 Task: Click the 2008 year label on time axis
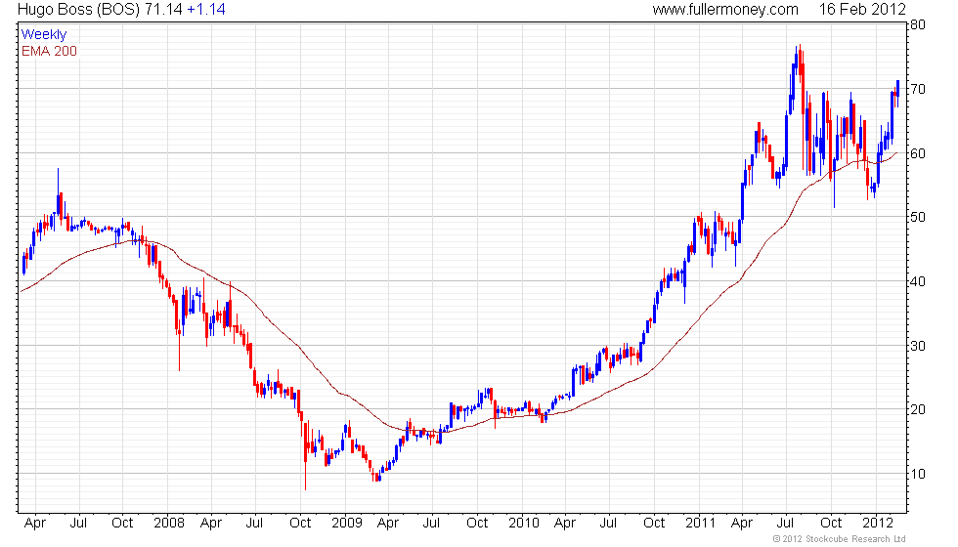[x=169, y=524]
